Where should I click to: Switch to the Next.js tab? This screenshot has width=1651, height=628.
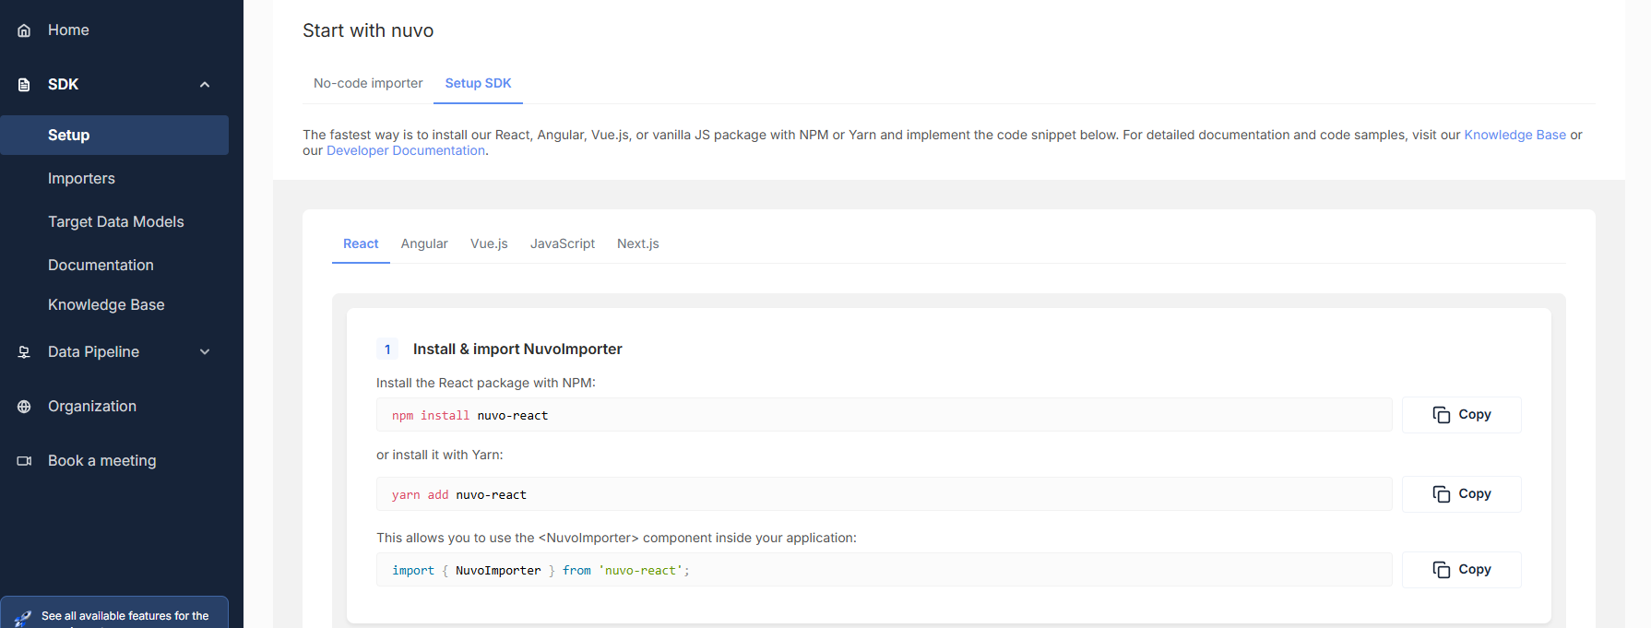(638, 243)
